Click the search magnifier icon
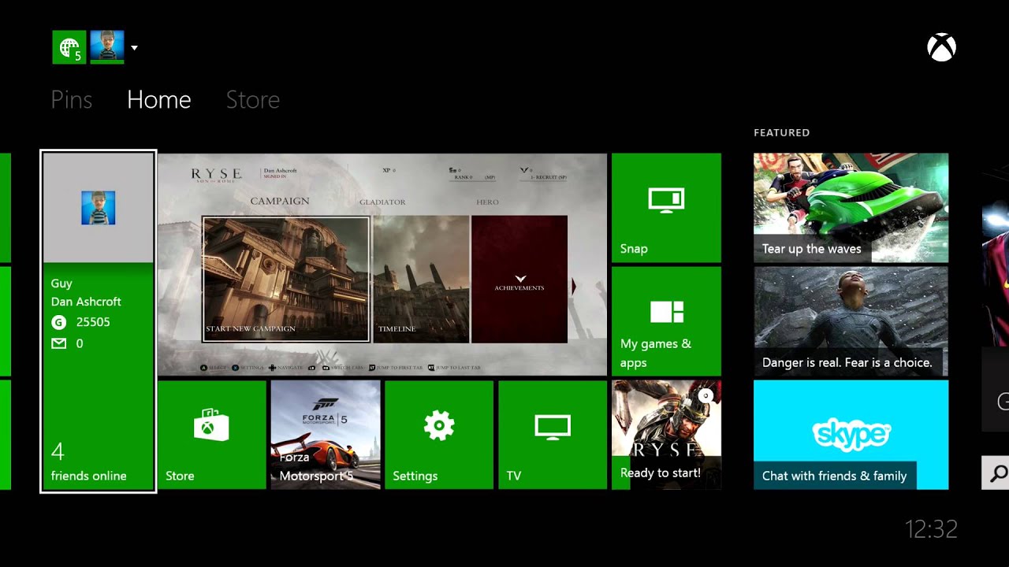 (x=997, y=472)
